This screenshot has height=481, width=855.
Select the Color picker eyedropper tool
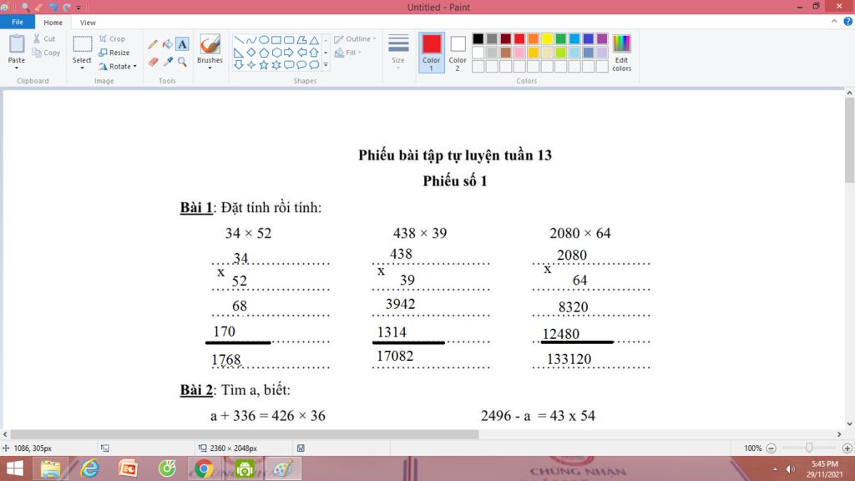click(x=167, y=62)
